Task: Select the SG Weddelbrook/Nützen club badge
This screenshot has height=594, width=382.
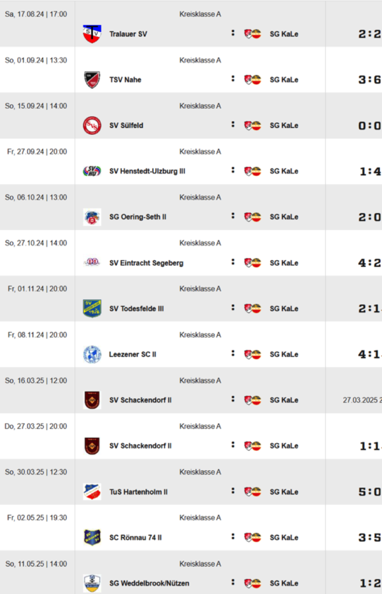Action: [92, 583]
